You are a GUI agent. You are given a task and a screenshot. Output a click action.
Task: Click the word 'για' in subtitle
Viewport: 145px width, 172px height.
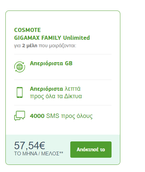(17, 46)
